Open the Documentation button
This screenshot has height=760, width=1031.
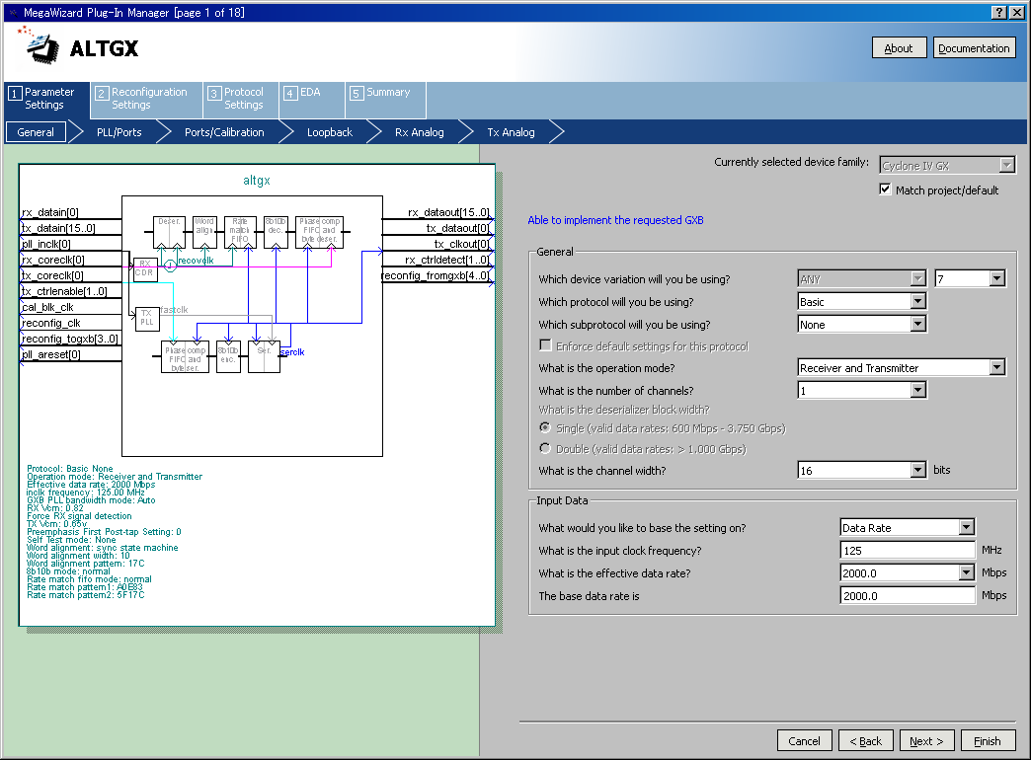(x=974, y=48)
